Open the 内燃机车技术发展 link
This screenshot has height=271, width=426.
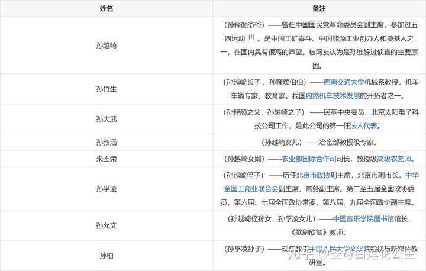pos(333,96)
